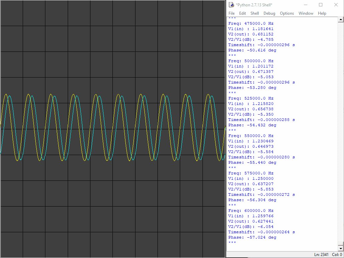Click the 'V2/V1(dB): -6.054' line

251,227
